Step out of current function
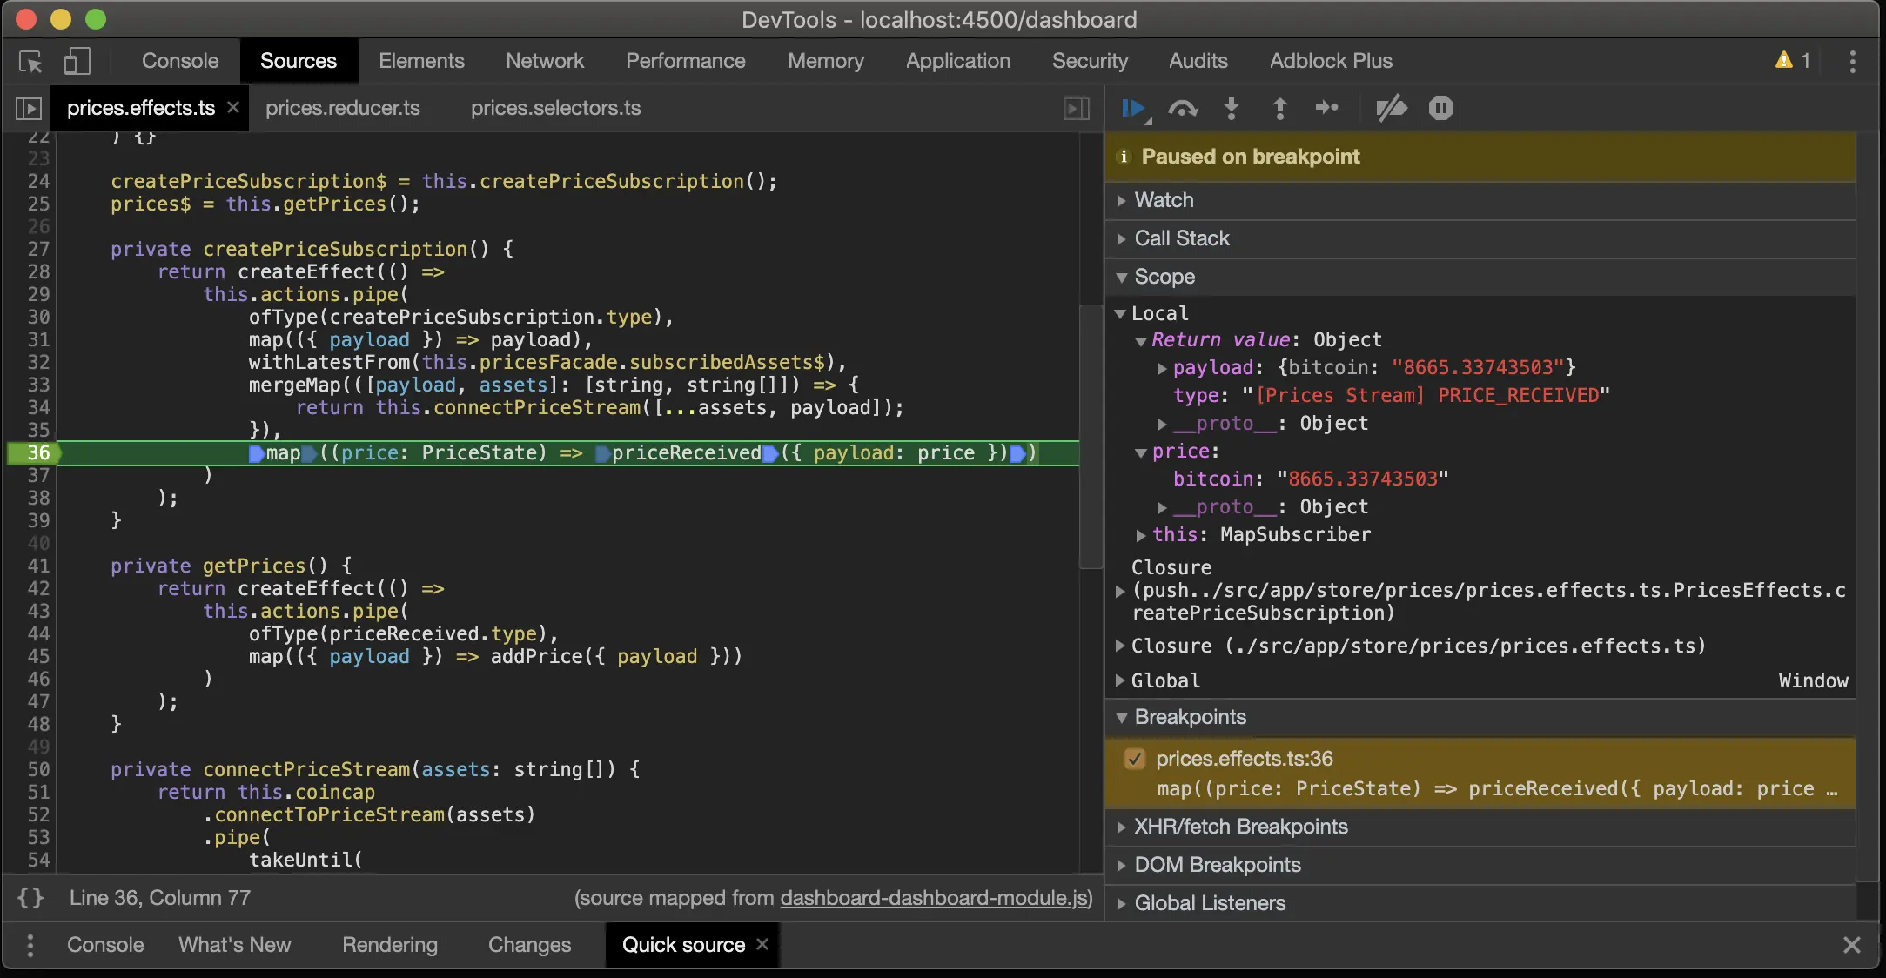 1279,108
